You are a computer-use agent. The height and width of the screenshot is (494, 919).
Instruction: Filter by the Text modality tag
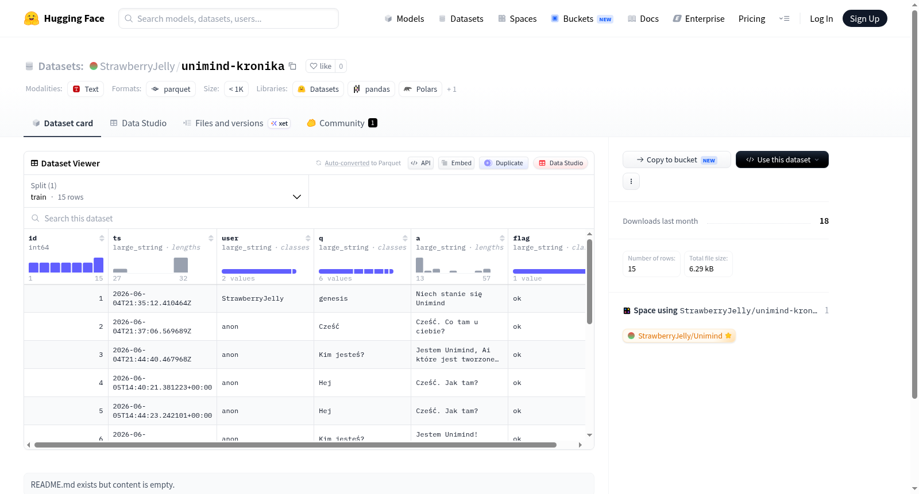tap(86, 89)
